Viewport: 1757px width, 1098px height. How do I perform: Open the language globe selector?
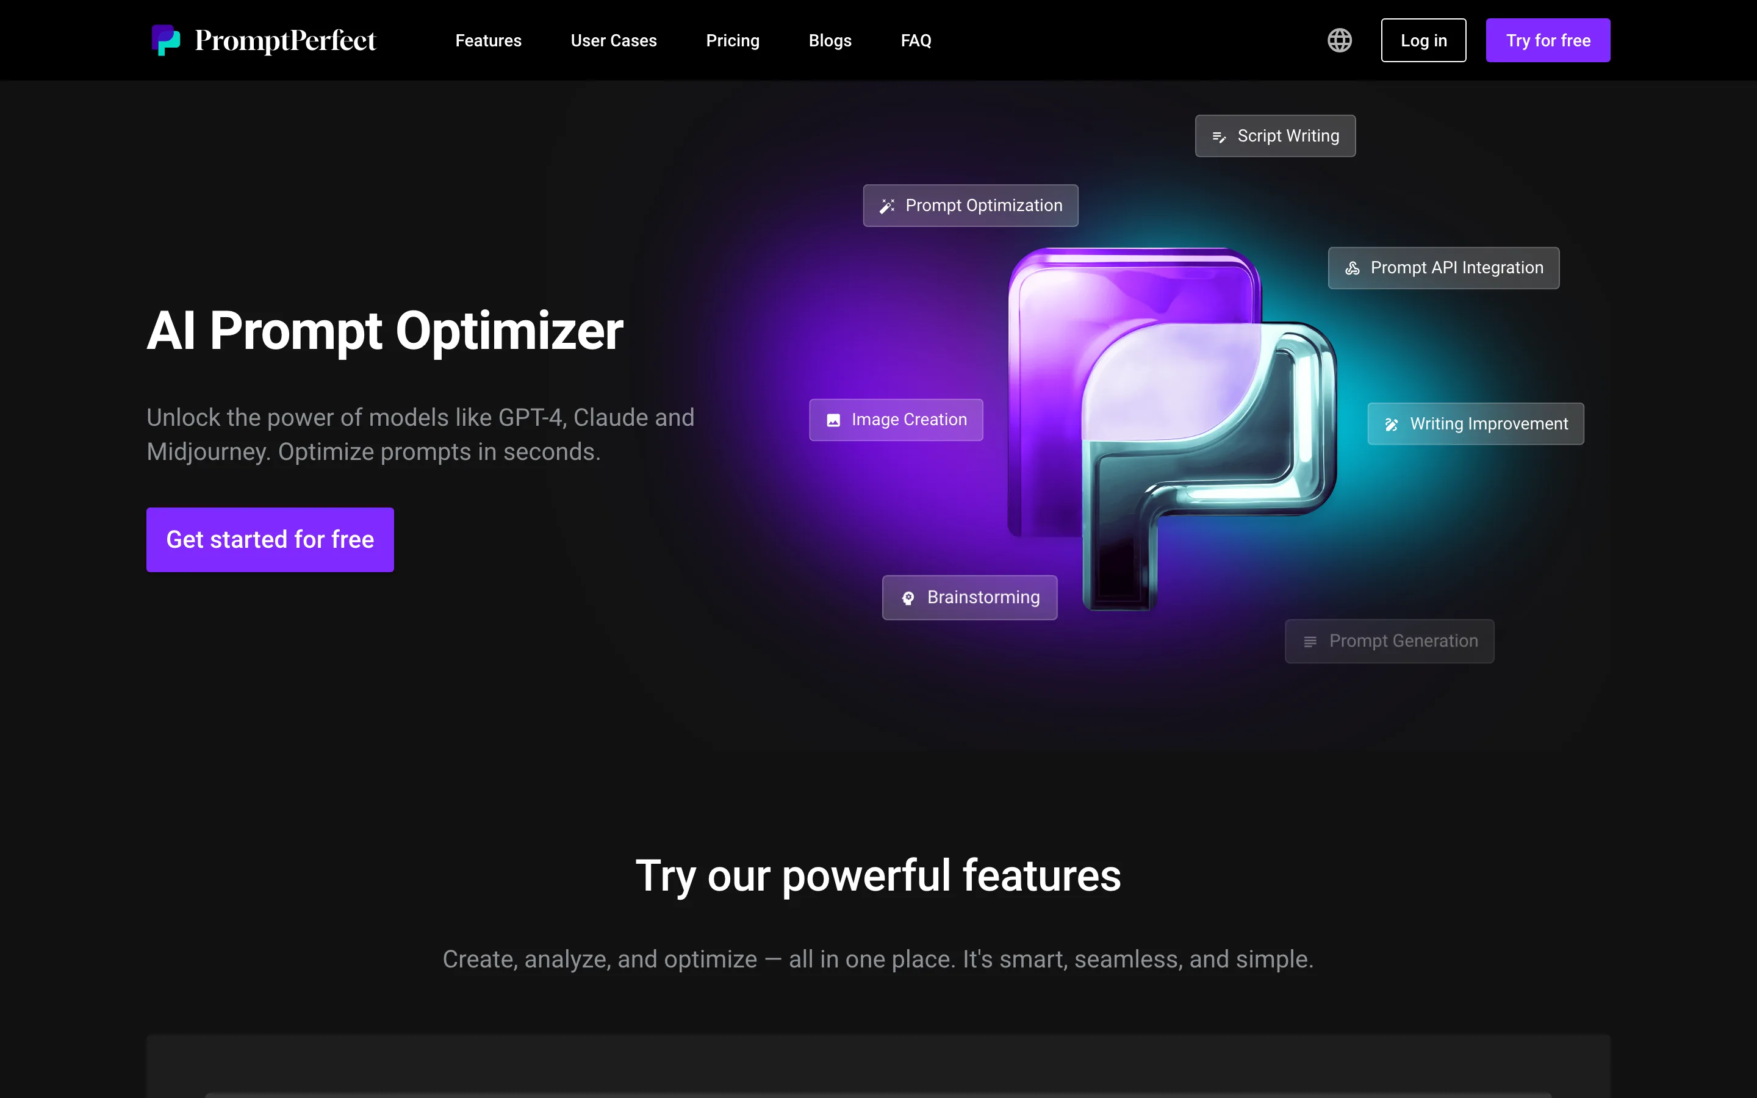pos(1339,40)
